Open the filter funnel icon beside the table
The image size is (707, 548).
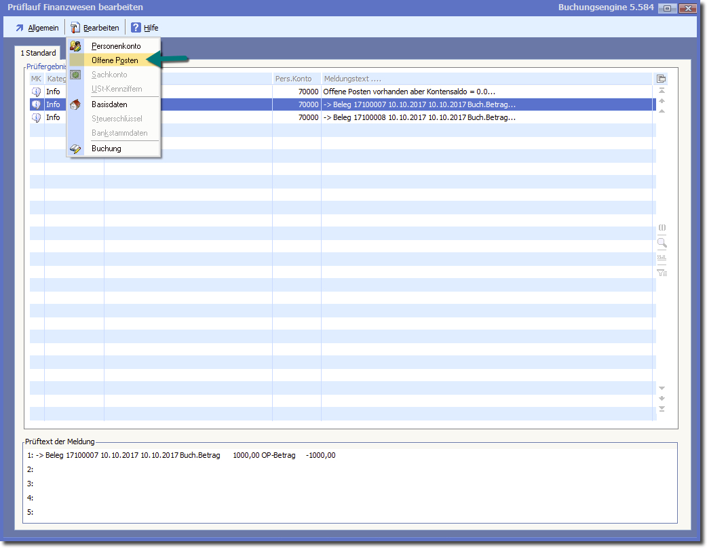[x=662, y=273]
